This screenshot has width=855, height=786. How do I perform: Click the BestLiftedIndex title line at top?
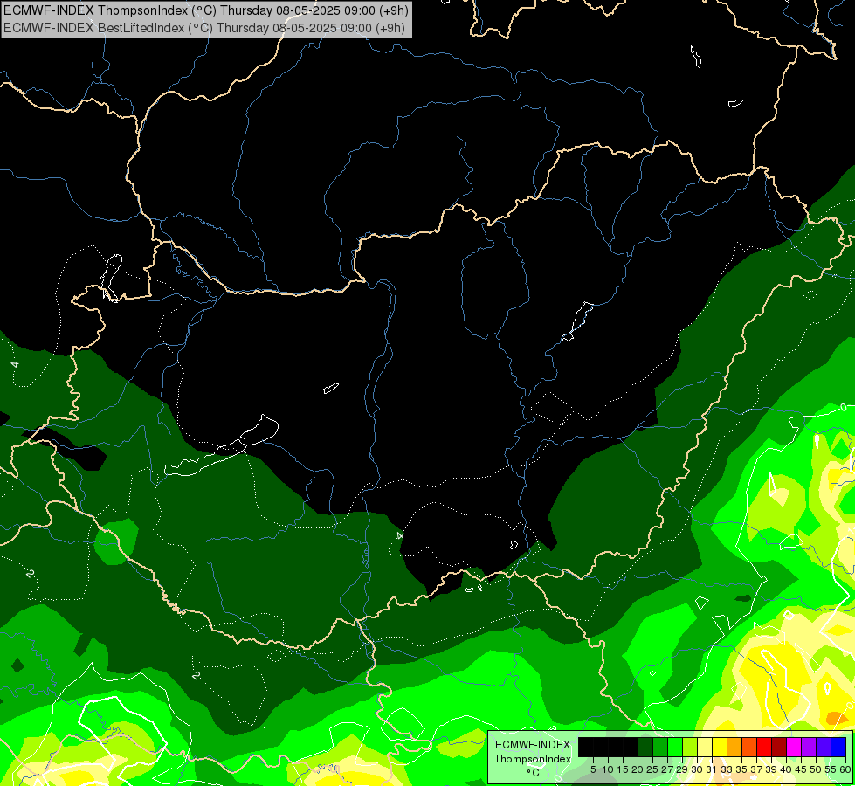[x=204, y=28]
